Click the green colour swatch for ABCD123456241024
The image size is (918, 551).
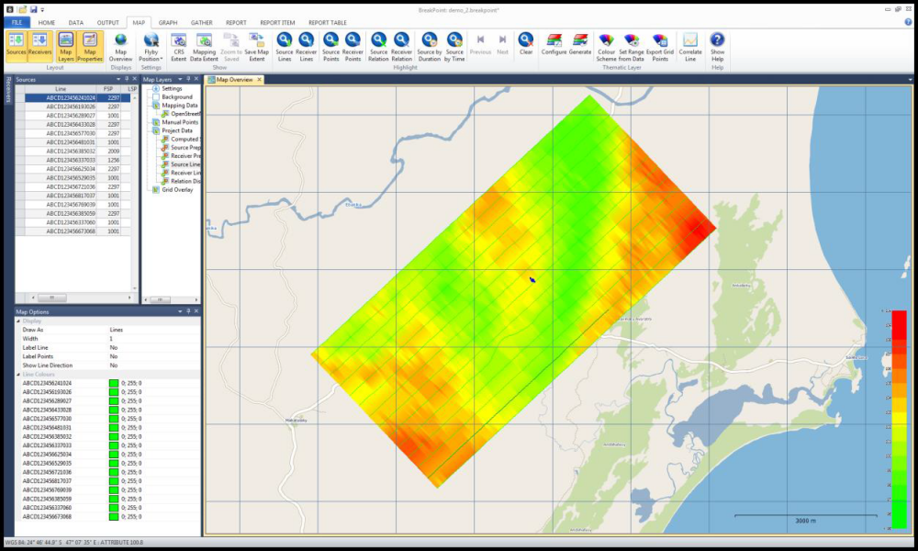coord(115,384)
